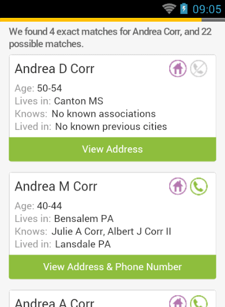This screenshot has height=307, width=225.
Task: Tap the battery charging icon
Action: (x=184, y=9)
